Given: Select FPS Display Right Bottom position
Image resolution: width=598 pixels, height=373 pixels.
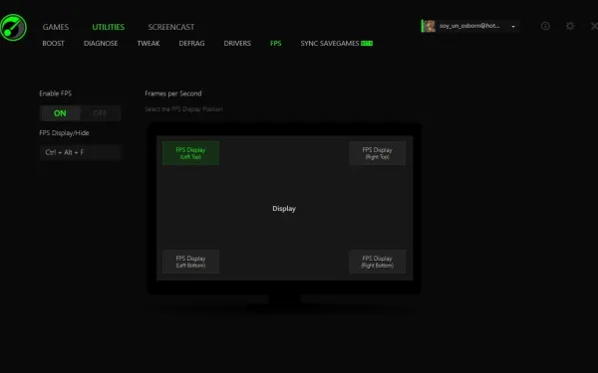Looking at the screenshot, I should 377,262.
